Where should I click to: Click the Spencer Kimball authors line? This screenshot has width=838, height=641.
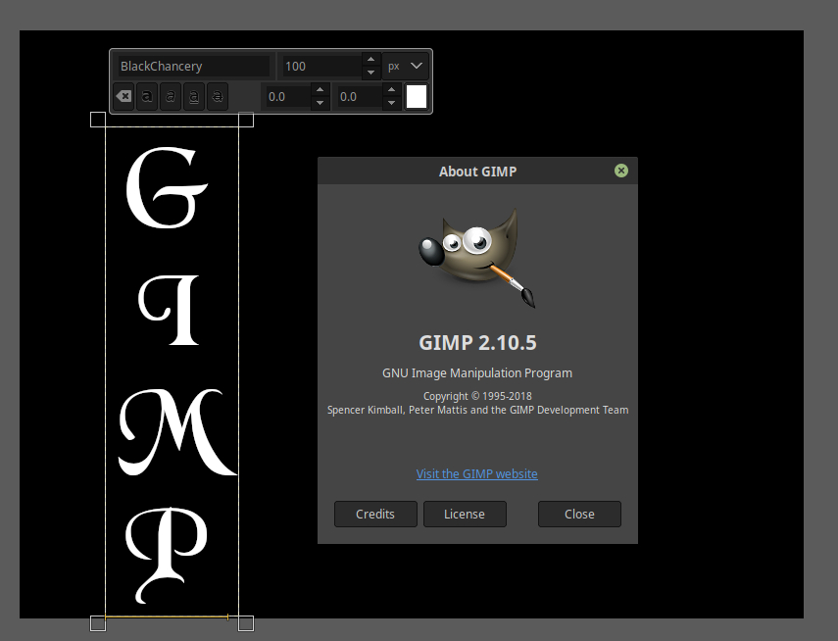point(477,410)
